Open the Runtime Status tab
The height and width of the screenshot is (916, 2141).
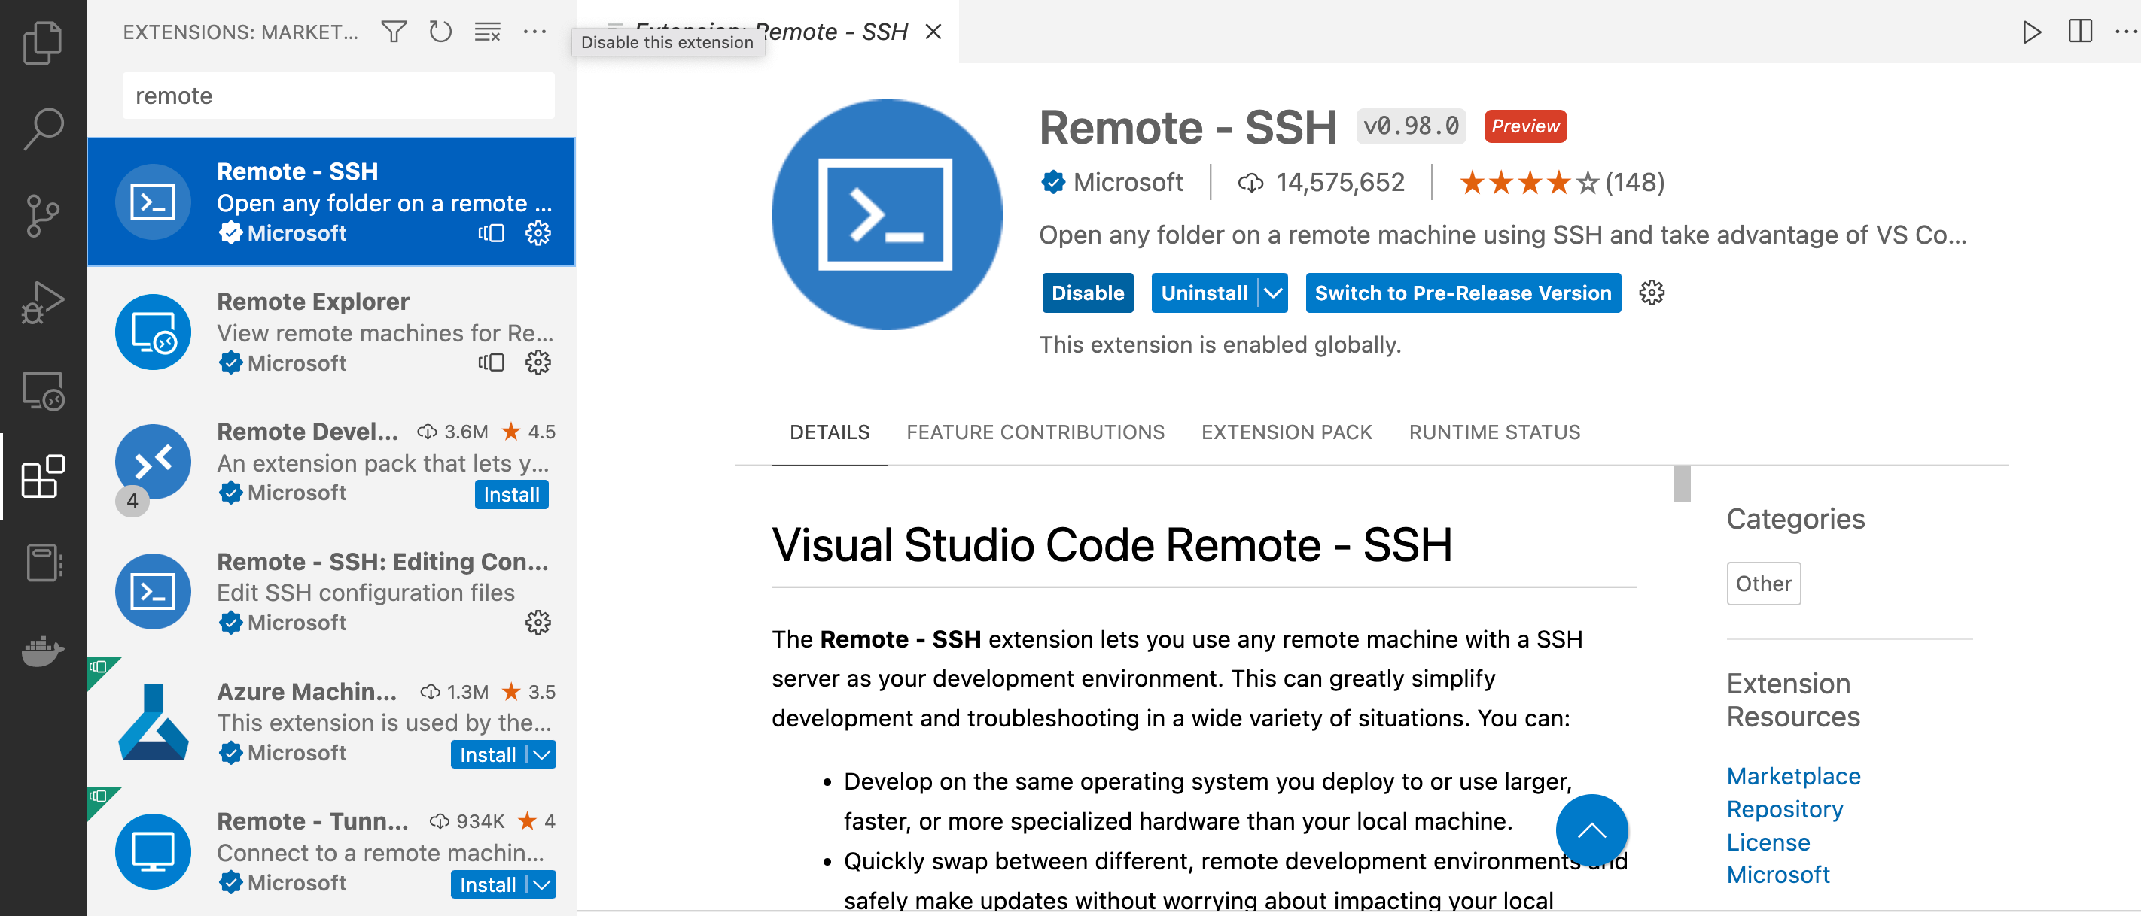(x=1494, y=432)
